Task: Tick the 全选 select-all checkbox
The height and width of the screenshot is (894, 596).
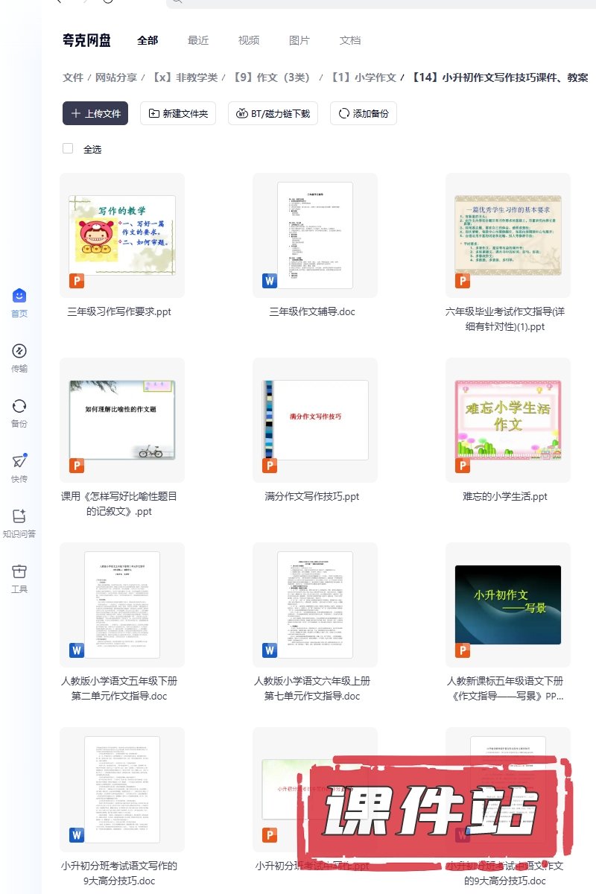Action: tap(68, 149)
